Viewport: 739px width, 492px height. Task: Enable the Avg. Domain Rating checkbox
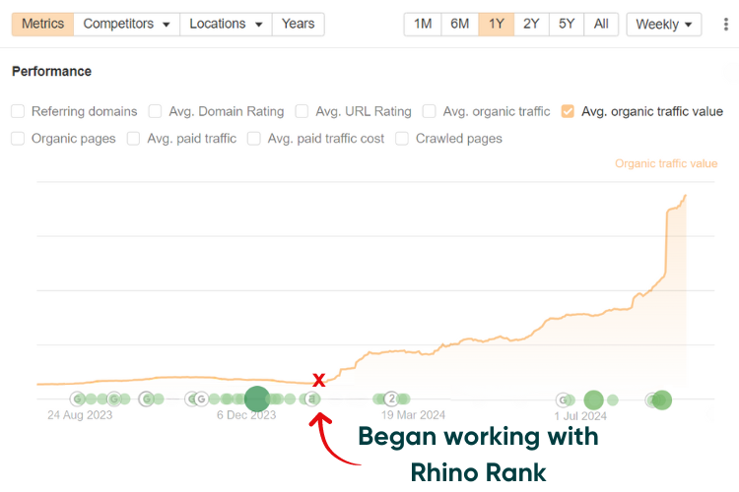[155, 111]
